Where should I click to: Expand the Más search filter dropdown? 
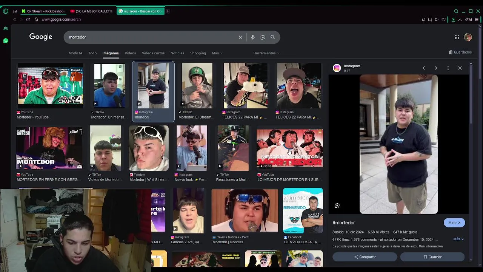[217, 53]
